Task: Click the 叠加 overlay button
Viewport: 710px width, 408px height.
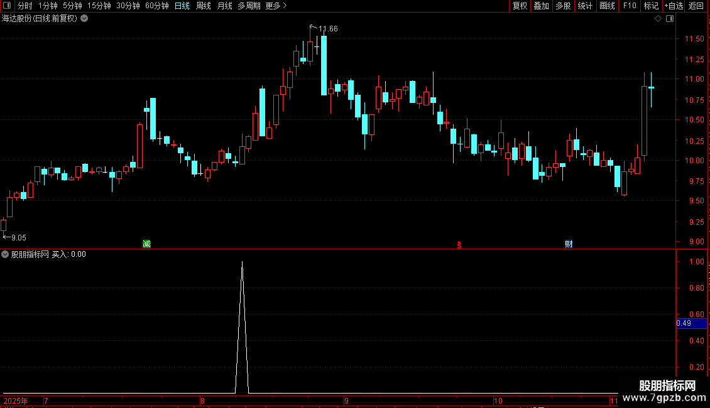Action: click(541, 6)
